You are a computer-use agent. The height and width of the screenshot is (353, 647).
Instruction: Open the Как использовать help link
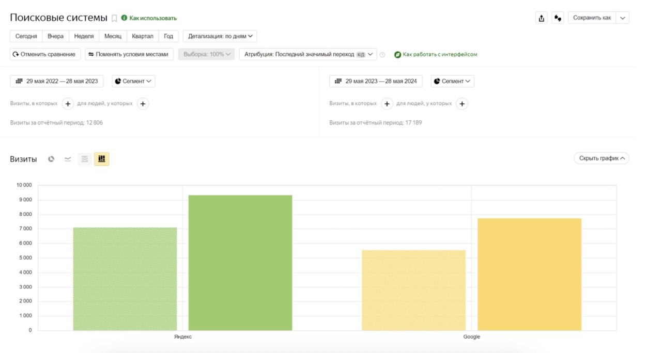[x=149, y=18]
